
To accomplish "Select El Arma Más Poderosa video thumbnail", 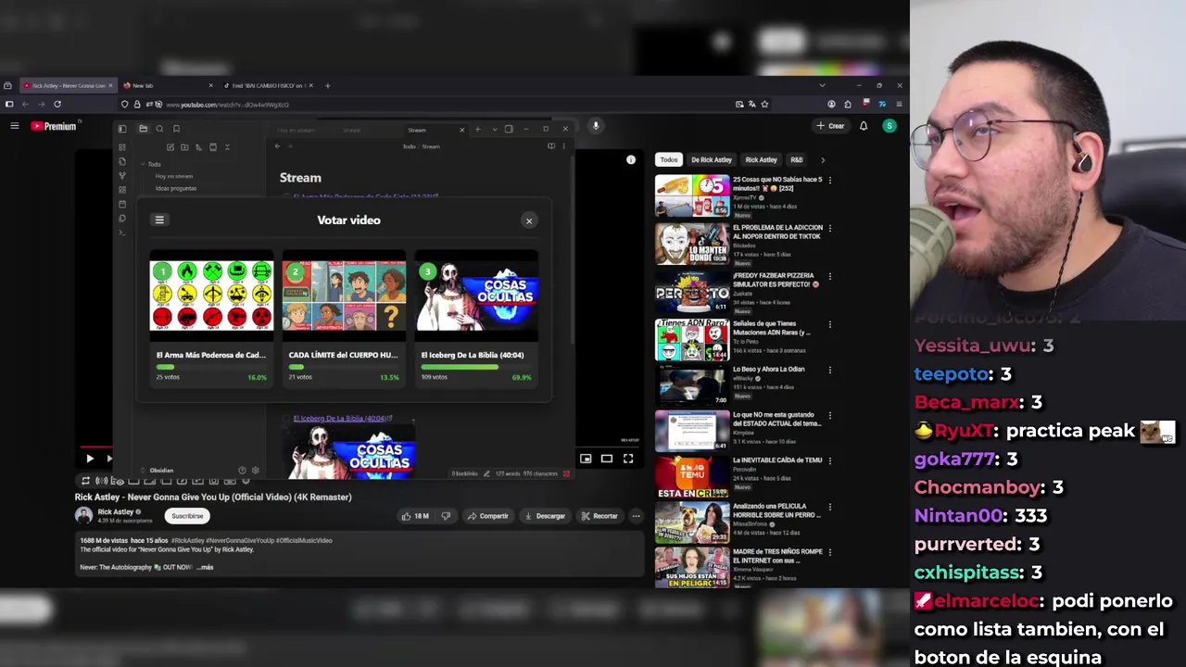I will tap(211, 296).
